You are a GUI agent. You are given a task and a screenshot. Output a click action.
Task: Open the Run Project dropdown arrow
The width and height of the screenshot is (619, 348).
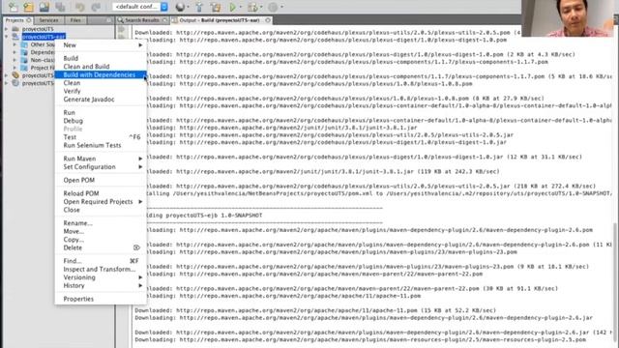point(241,7)
